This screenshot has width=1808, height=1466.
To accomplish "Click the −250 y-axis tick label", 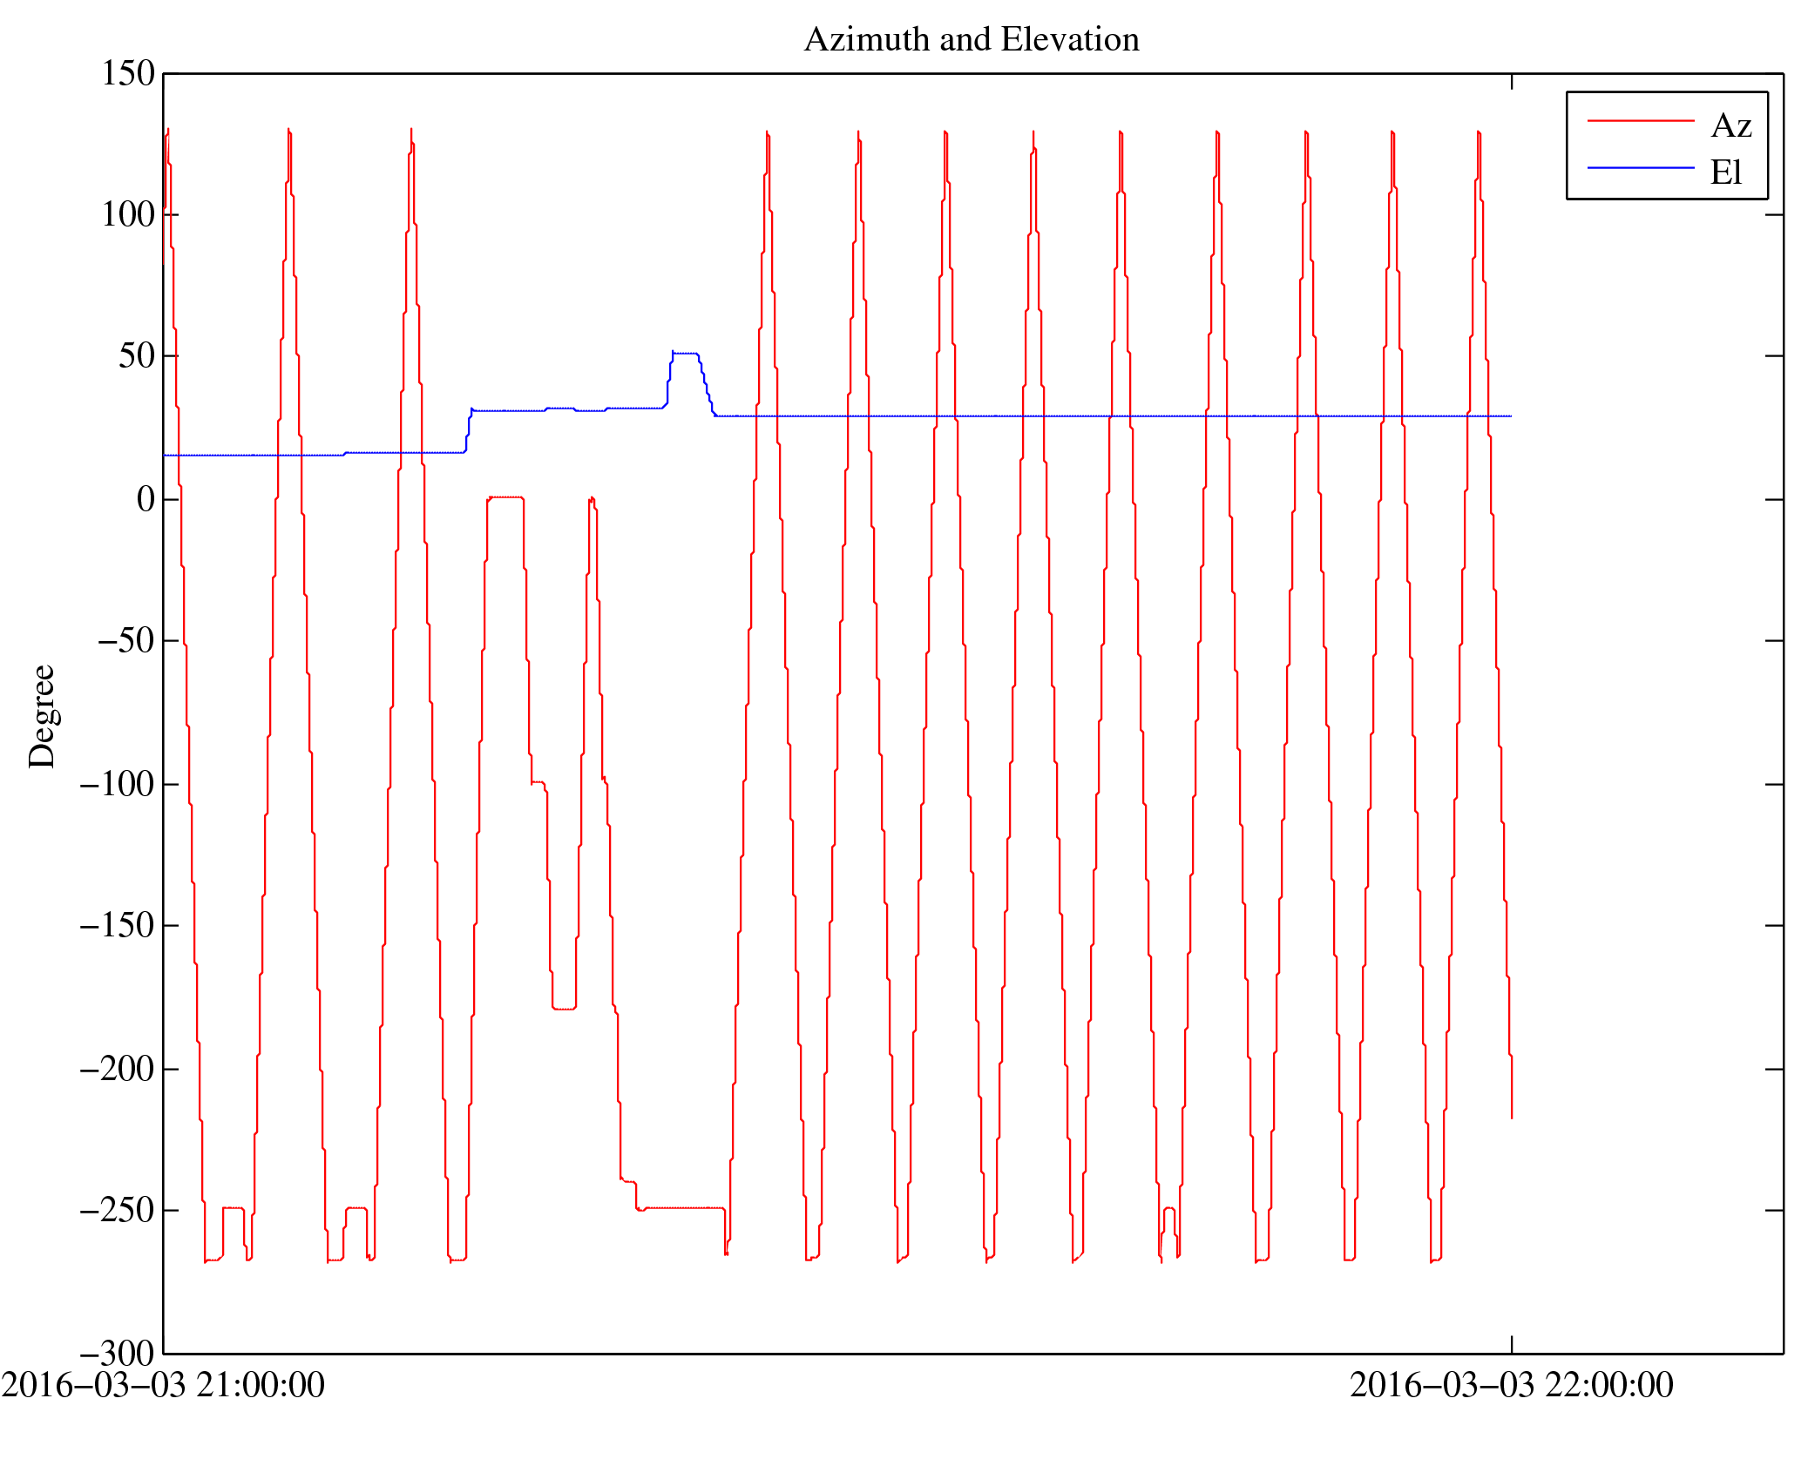I will click(117, 1211).
